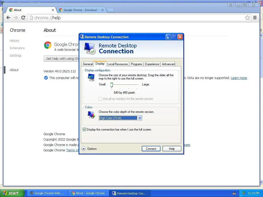Close the Remote Desktop Connection dialog
263x197 pixels.
pyautogui.click(x=180, y=37)
